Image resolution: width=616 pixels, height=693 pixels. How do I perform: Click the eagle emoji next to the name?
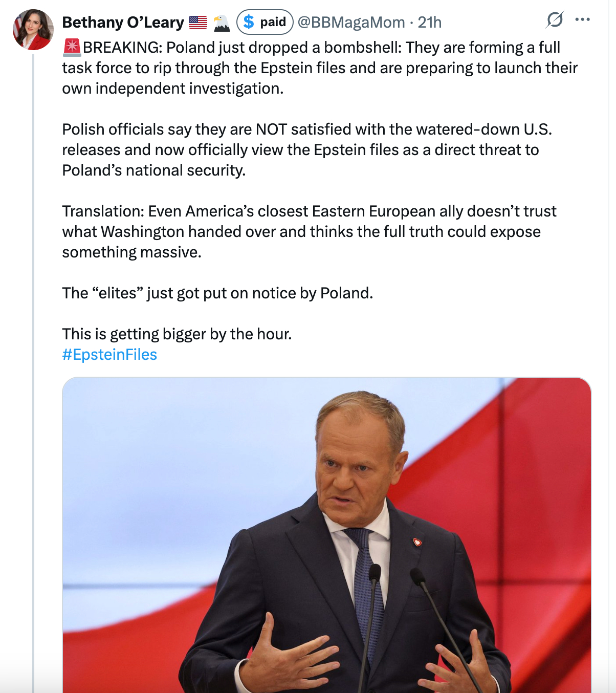click(x=222, y=23)
